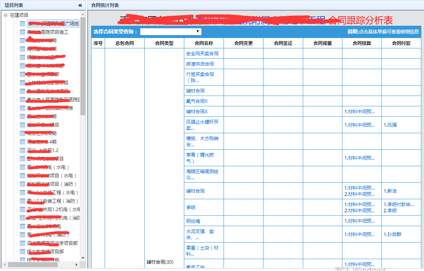
Task: Click the project tree scroll-down arrow
Action: 83,258
